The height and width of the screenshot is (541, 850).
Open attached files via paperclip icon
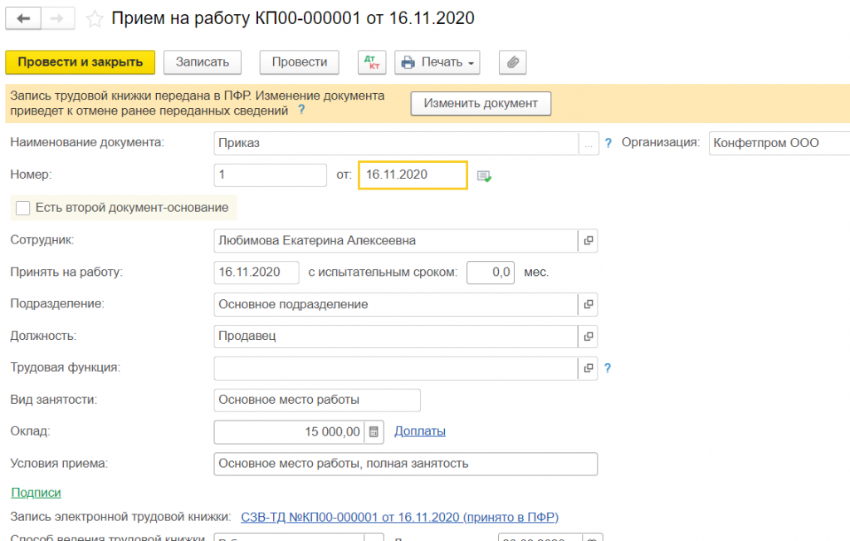point(512,61)
